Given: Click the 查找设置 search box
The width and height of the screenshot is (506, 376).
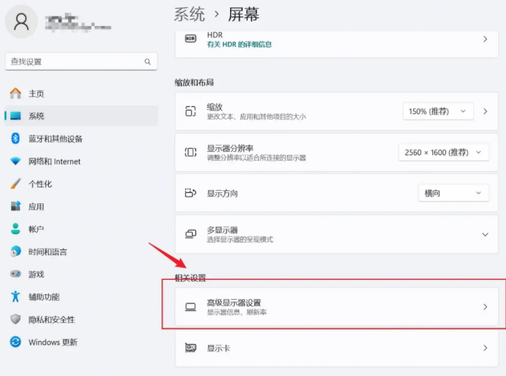Looking at the screenshot, I should (80, 61).
